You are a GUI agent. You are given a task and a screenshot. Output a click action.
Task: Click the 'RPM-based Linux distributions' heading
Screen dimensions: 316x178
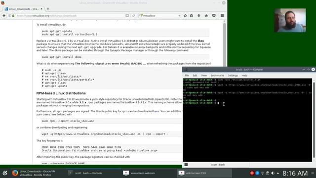click(61, 93)
